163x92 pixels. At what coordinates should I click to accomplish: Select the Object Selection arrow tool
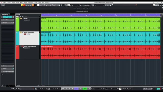point(38,5)
